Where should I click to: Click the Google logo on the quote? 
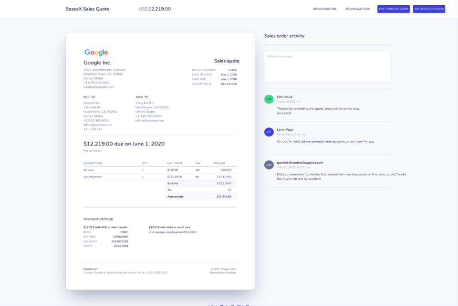(96, 53)
